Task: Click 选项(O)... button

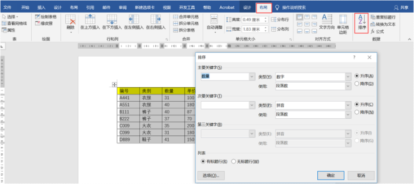Action: tap(211, 175)
